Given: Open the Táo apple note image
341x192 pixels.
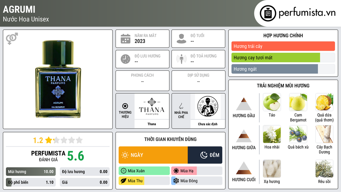Looking at the screenshot, I should pyautogui.click(x=272, y=102).
